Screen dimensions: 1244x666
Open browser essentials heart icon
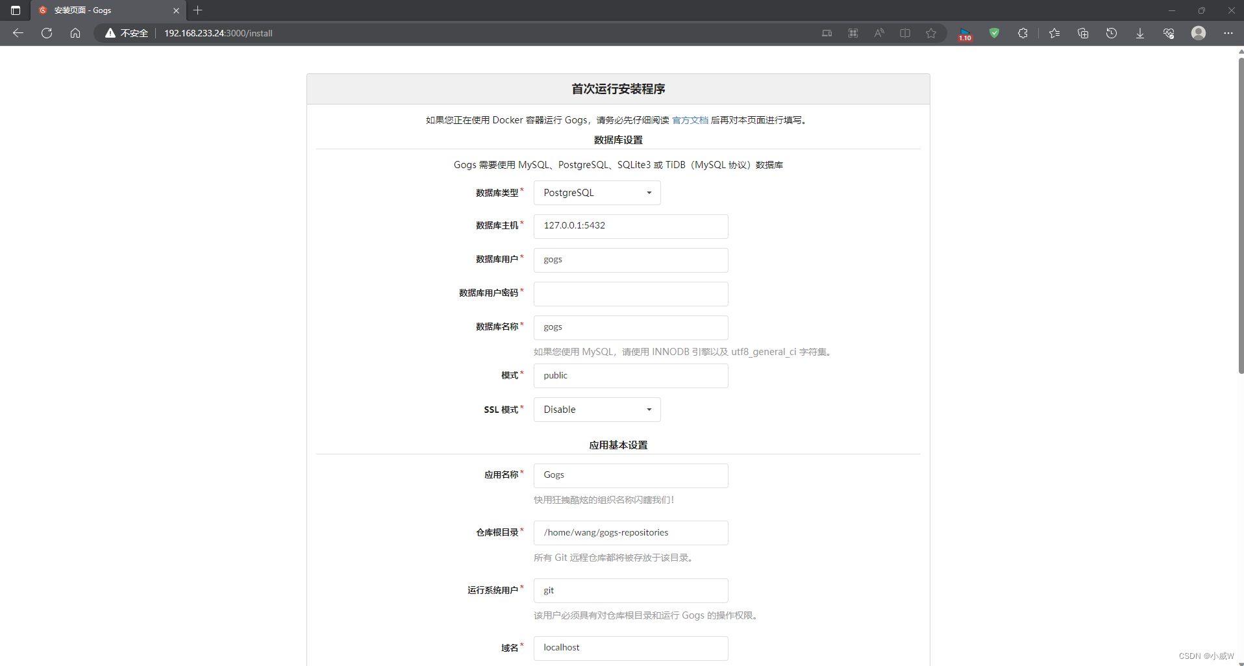point(1169,33)
